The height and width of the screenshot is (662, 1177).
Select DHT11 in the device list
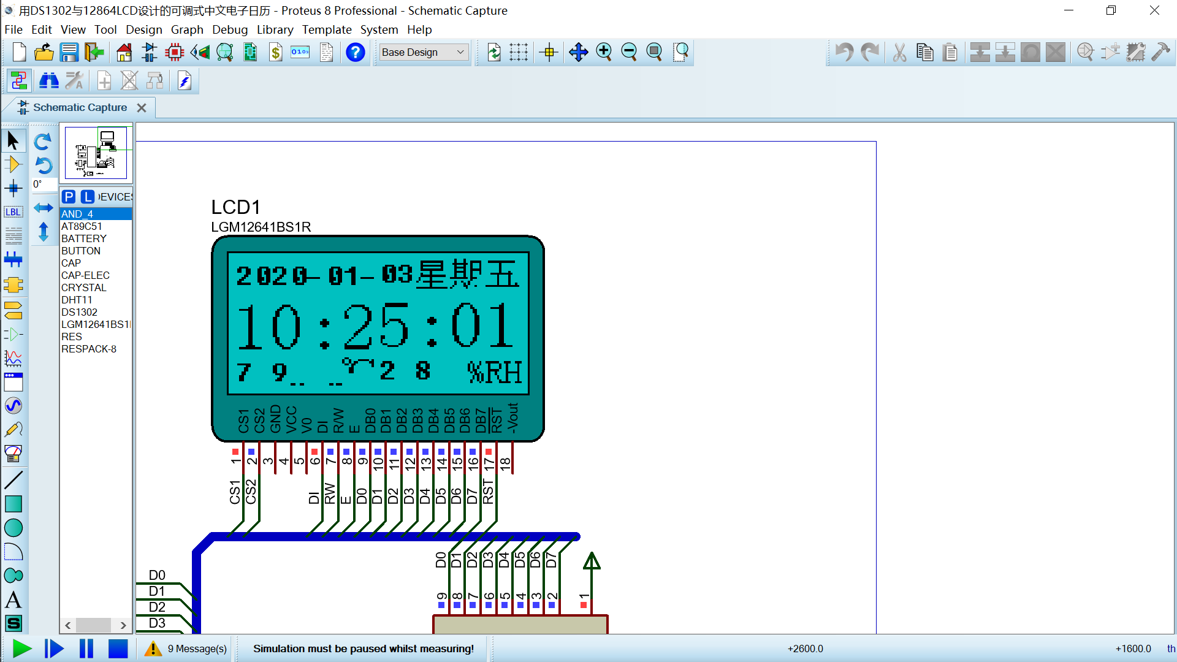tap(96, 300)
